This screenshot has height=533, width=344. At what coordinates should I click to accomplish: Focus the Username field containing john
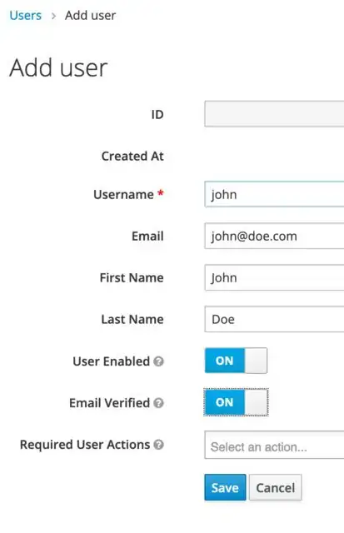pyautogui.click(x=274, y=194)
